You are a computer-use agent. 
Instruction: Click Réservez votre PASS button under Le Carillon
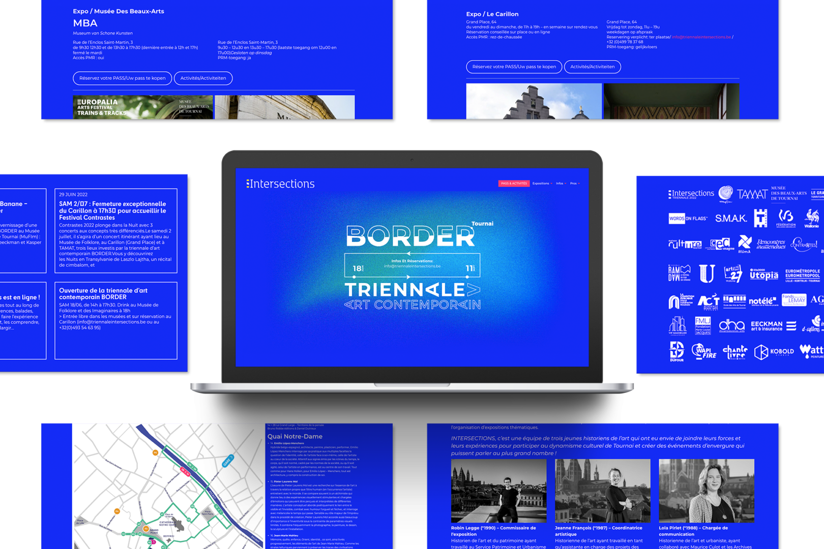point(514,67)
